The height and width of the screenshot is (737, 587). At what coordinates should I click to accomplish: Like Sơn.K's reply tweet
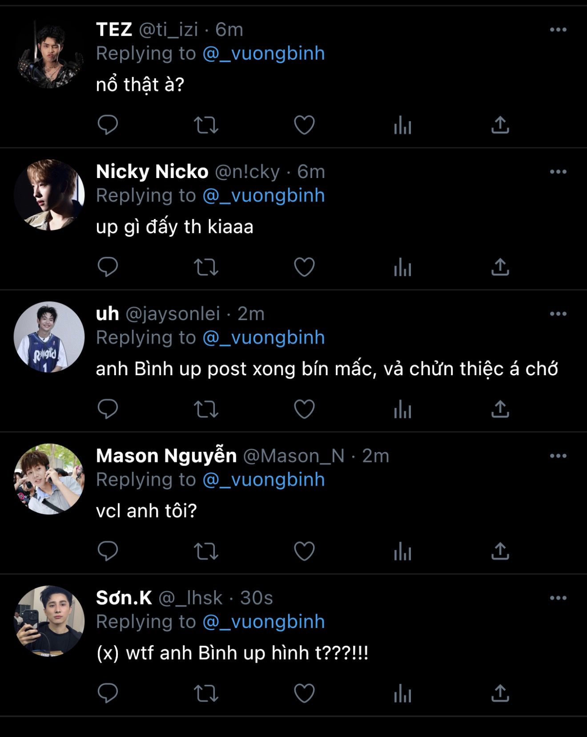[304, 693]
